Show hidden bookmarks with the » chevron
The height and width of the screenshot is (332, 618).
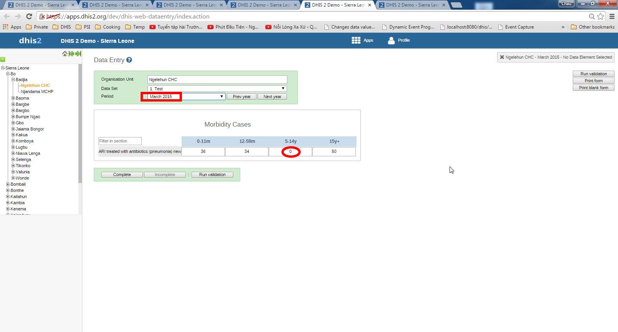click(563, 27)
